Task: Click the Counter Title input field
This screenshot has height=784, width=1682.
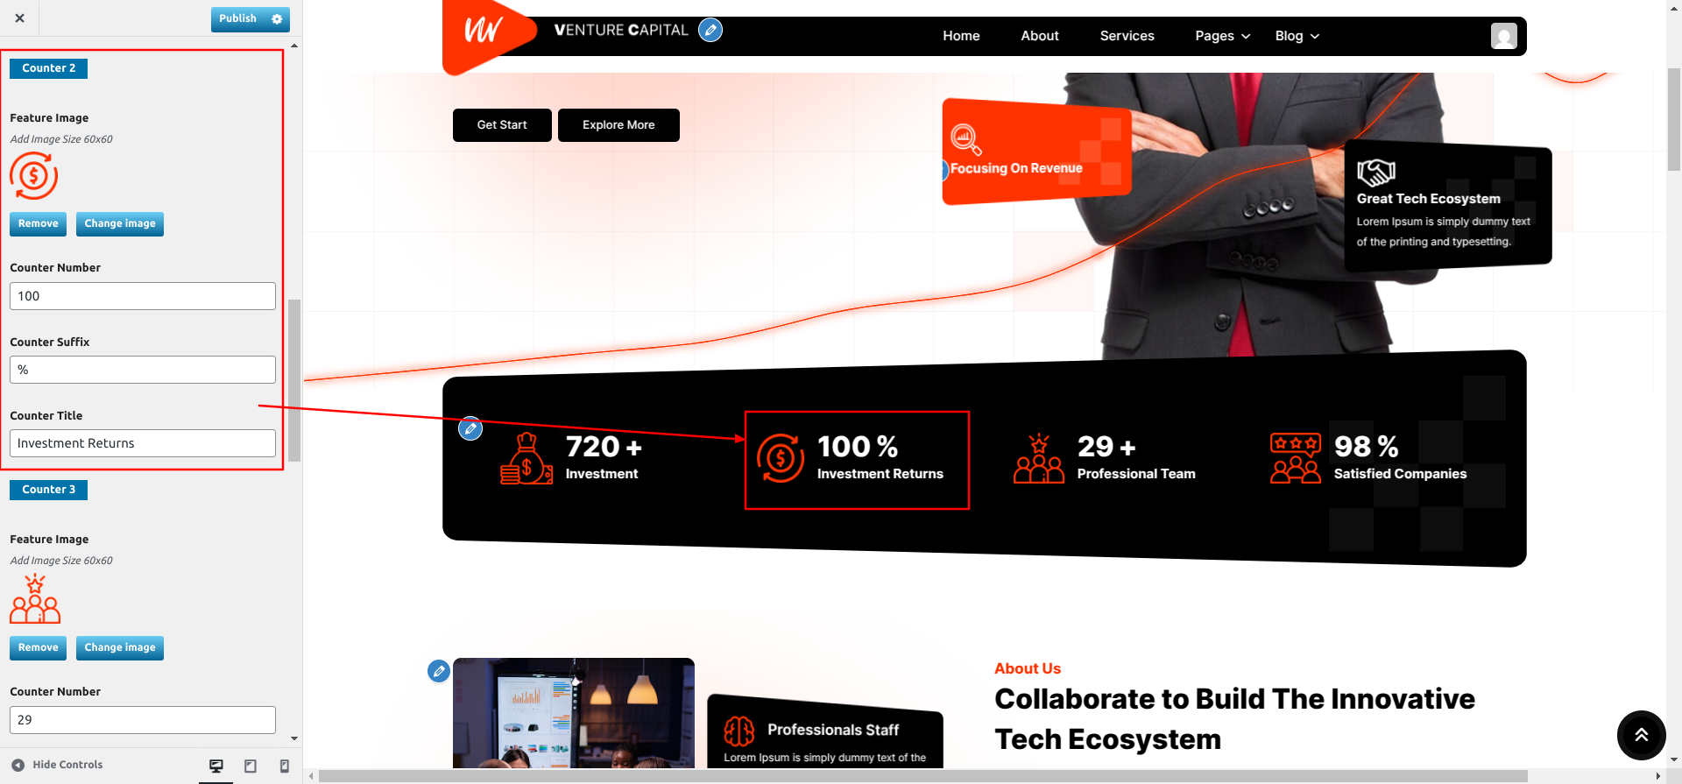Action: [143, 443]
